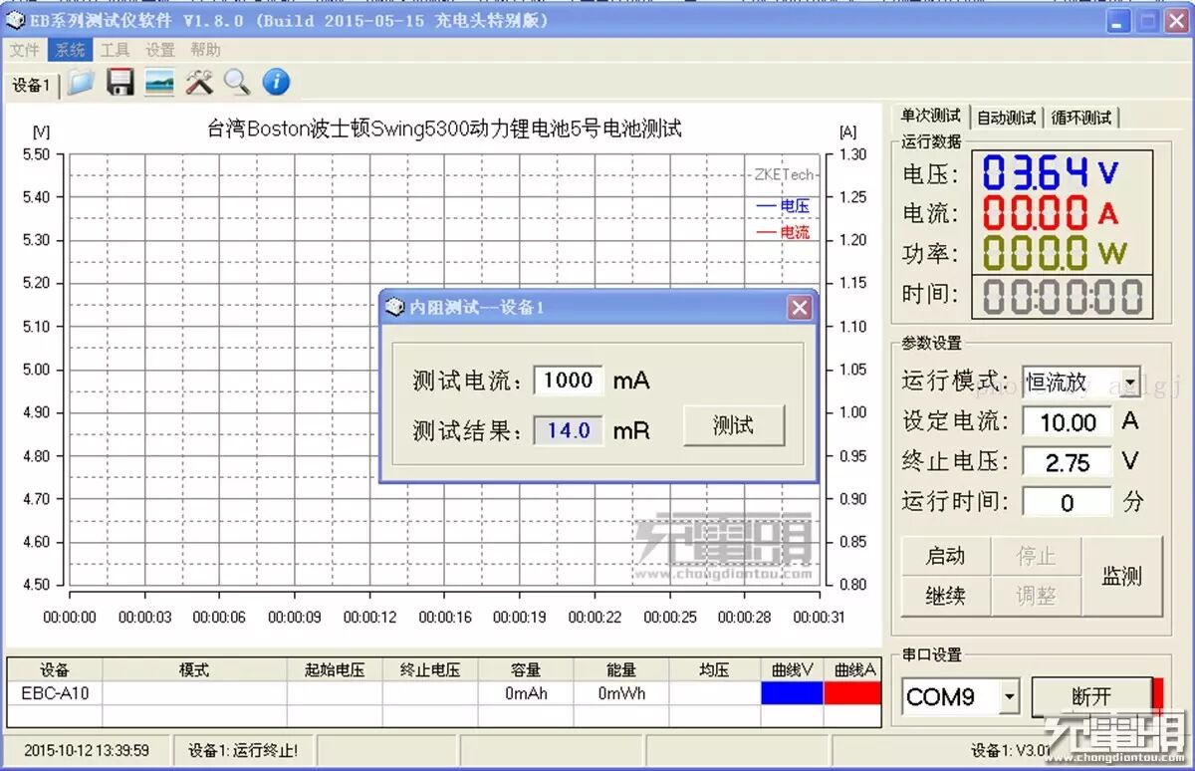1195x771 pixels.
Task: Click the red 曲线A color swatch
Action: click(853, 693)
